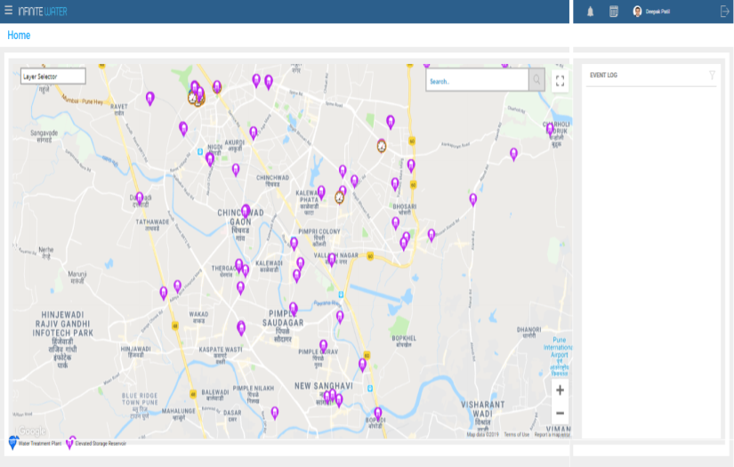Open the Layer Selector dropdown
The image size is (734, 467).
[x=52, y=76]
